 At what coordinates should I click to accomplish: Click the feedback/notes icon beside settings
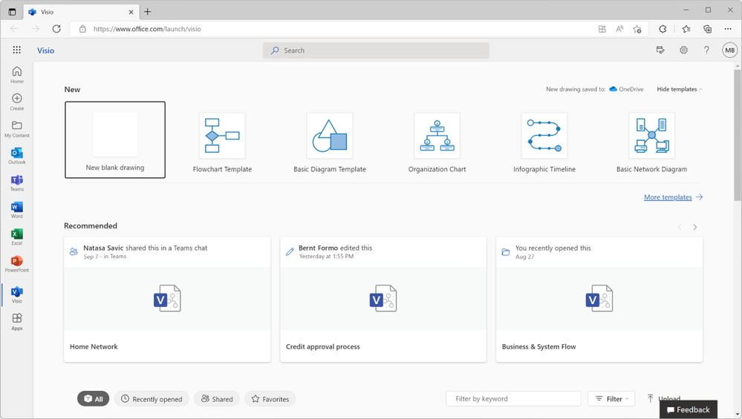pos(660,50)
